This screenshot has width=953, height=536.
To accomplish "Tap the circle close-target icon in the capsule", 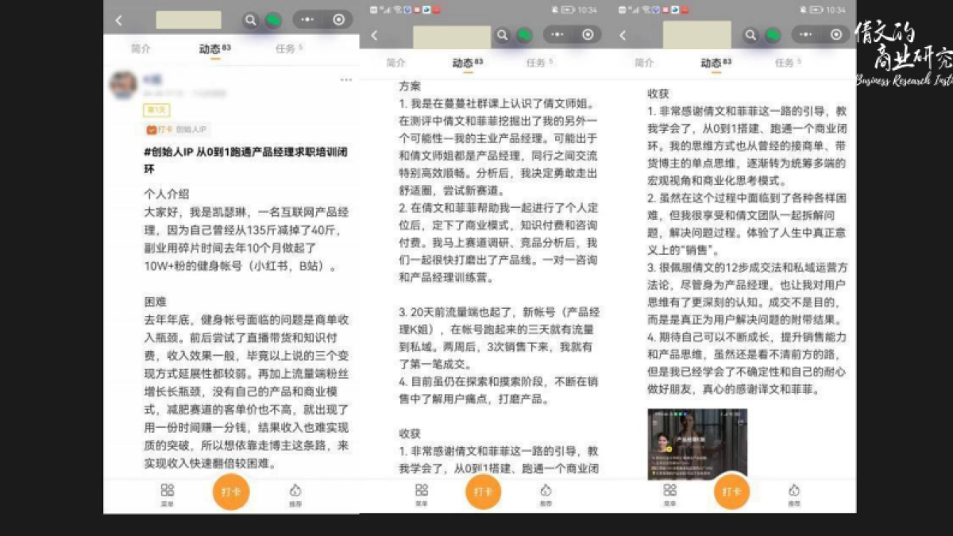I will point(339,20).
